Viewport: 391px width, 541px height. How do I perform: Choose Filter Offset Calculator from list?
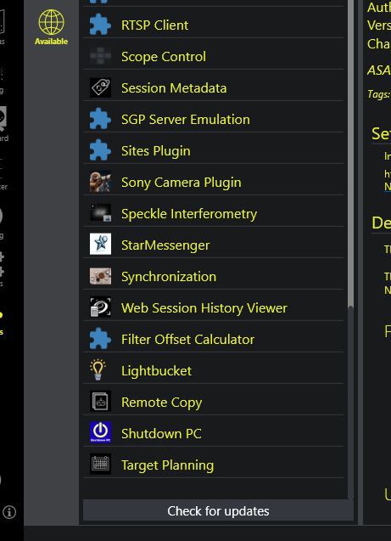pos(214,339)
